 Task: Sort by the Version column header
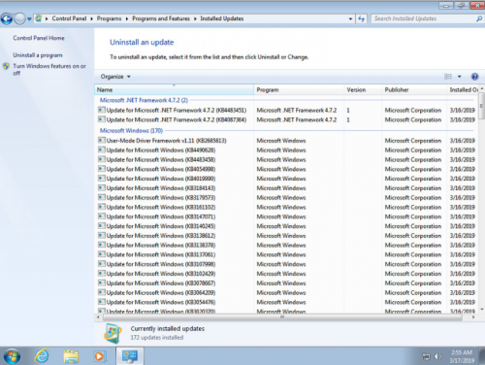point(363,89)
